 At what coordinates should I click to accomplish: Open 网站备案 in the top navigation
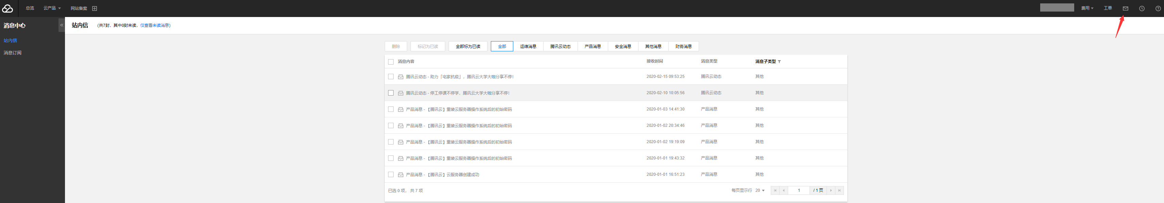click(79, 9)
